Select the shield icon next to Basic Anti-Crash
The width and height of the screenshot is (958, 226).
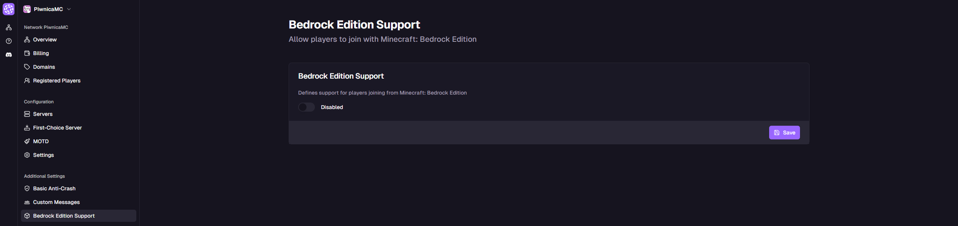click(x=27, y=188)
